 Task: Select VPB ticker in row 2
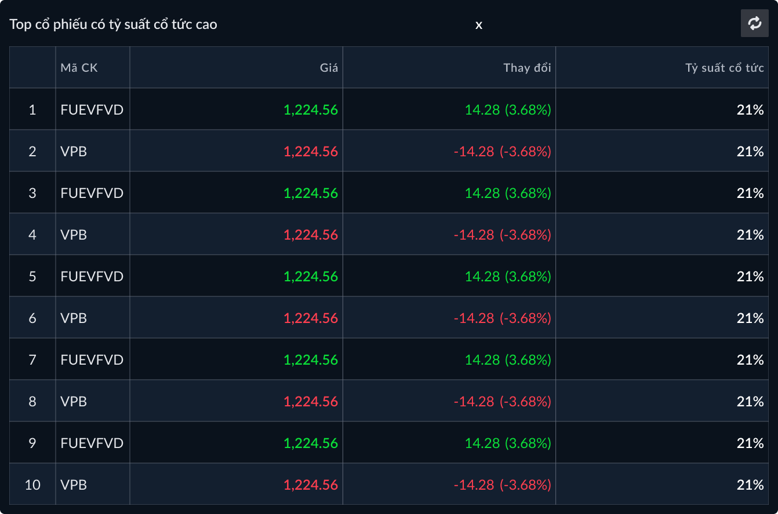[74, 151]
